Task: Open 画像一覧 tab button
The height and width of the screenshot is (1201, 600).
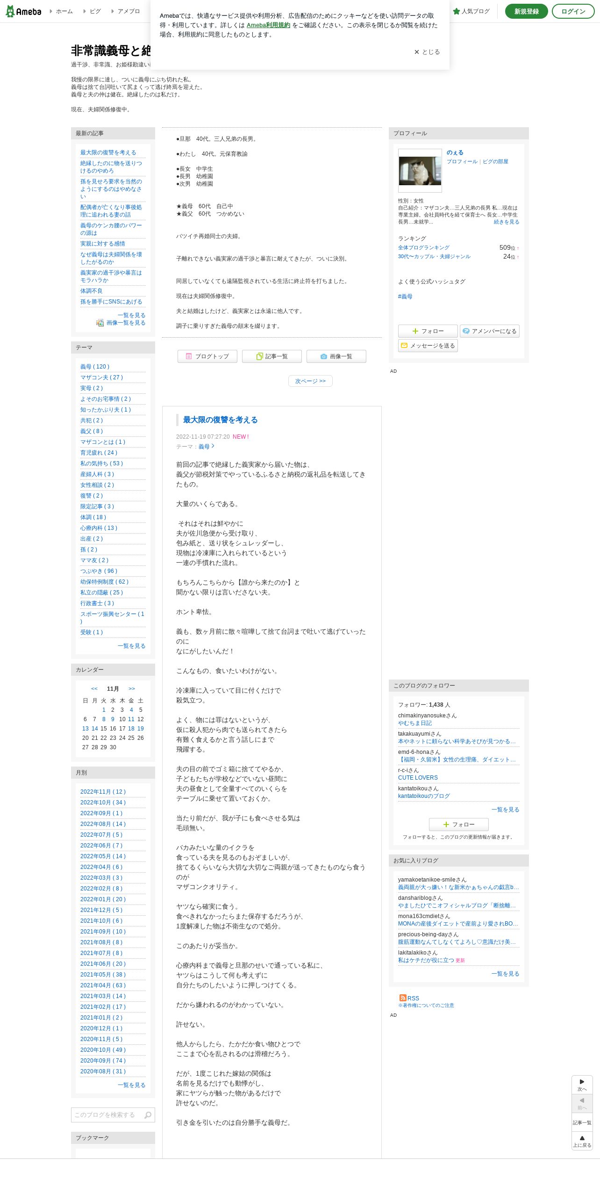Action: [x=336, y=356]
